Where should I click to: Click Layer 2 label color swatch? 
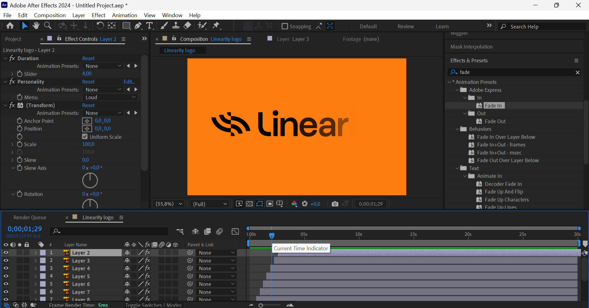(43, 252)
